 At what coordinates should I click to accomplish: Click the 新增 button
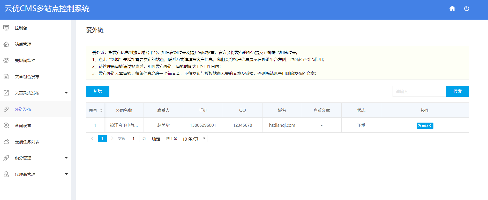coord(98,91)
